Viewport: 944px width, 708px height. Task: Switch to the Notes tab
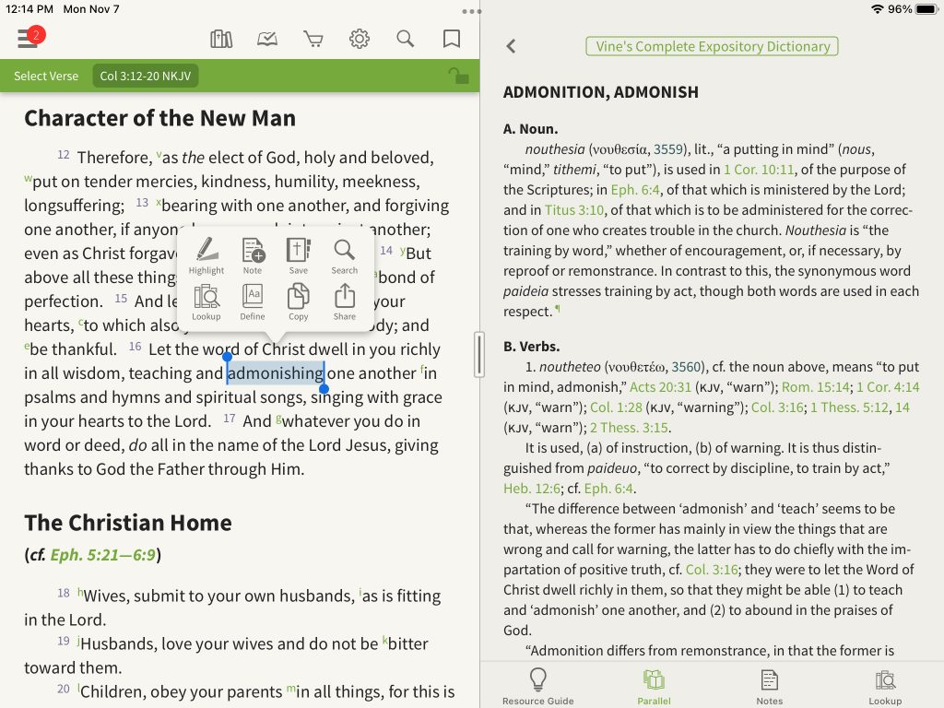click(x=770, y=686)
